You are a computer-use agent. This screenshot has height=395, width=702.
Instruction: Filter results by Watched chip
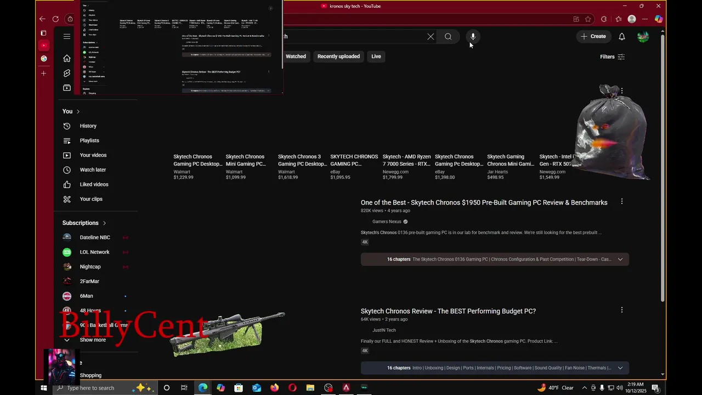point(296,57)
